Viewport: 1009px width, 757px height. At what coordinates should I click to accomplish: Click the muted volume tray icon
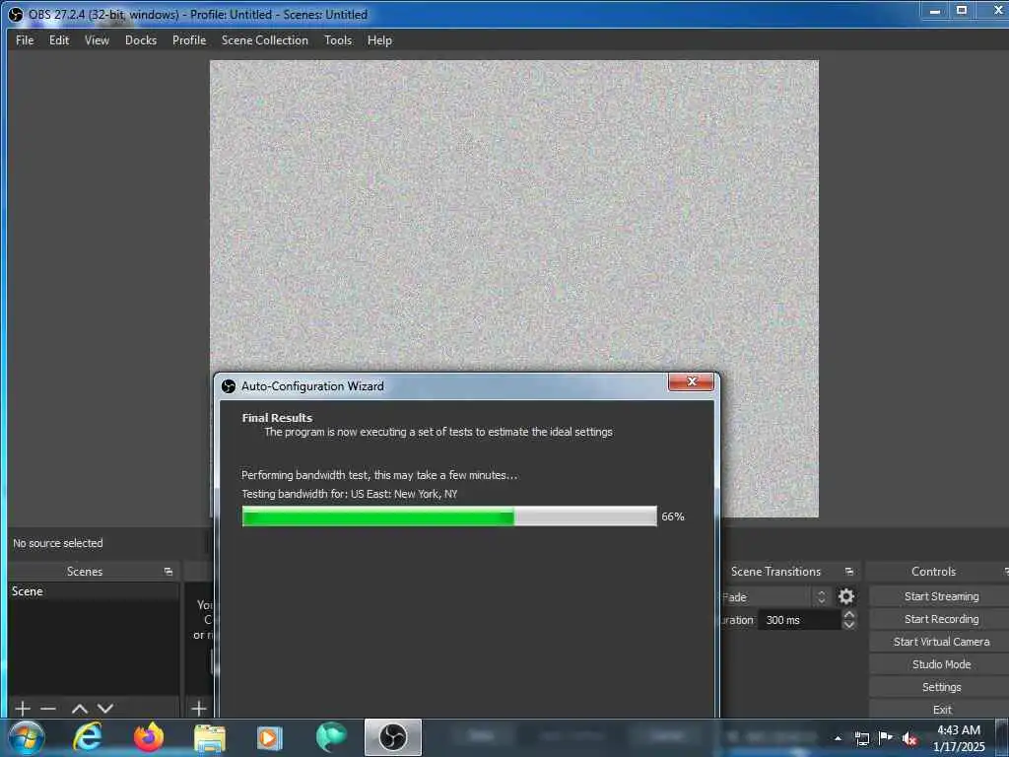(909, 738)
